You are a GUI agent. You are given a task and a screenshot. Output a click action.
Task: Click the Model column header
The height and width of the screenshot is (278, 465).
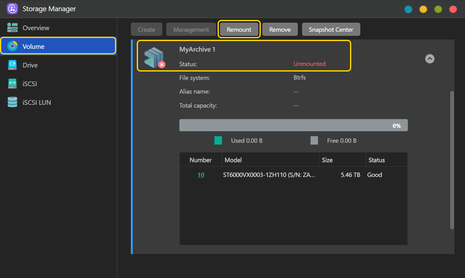(233, 160)
